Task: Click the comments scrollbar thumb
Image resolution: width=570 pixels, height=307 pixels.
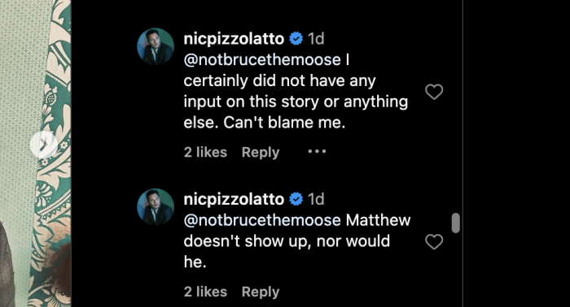Action: [455, 223]
